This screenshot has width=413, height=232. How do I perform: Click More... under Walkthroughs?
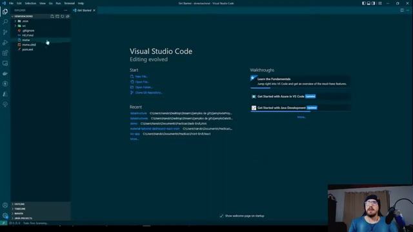[x=301, y=117]
